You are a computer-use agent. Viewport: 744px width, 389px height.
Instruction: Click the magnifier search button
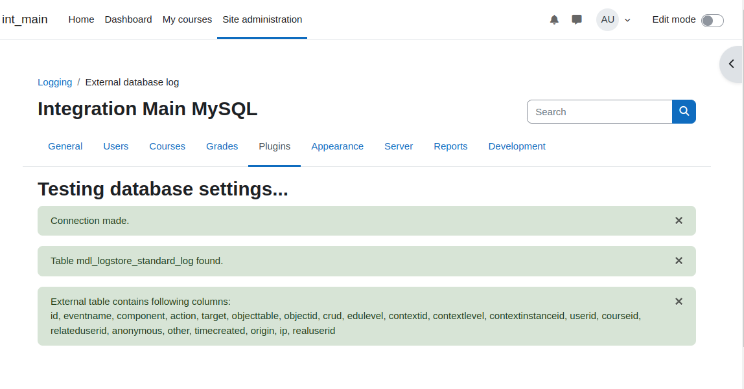pos(684,111)
